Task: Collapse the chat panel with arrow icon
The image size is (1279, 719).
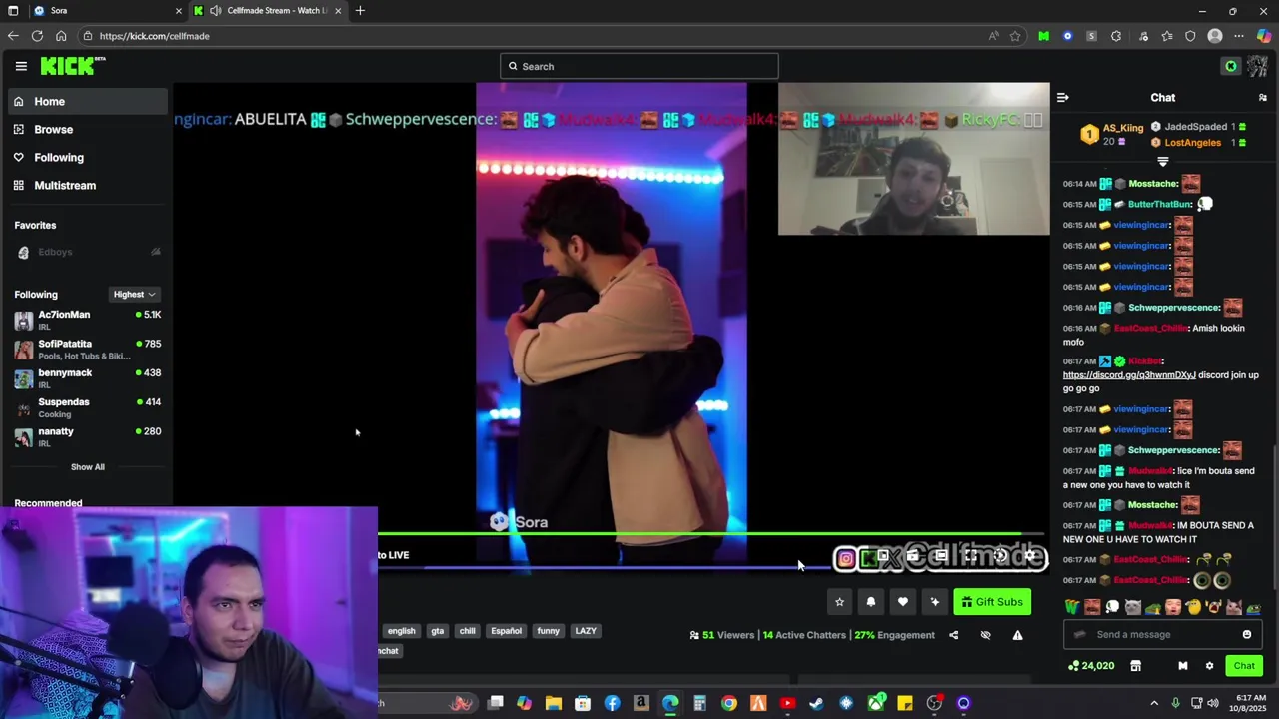Action: coord(1063,97)
